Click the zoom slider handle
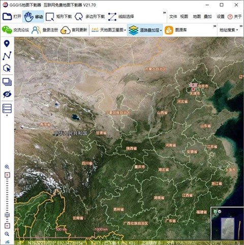 [x=7, y=215]
